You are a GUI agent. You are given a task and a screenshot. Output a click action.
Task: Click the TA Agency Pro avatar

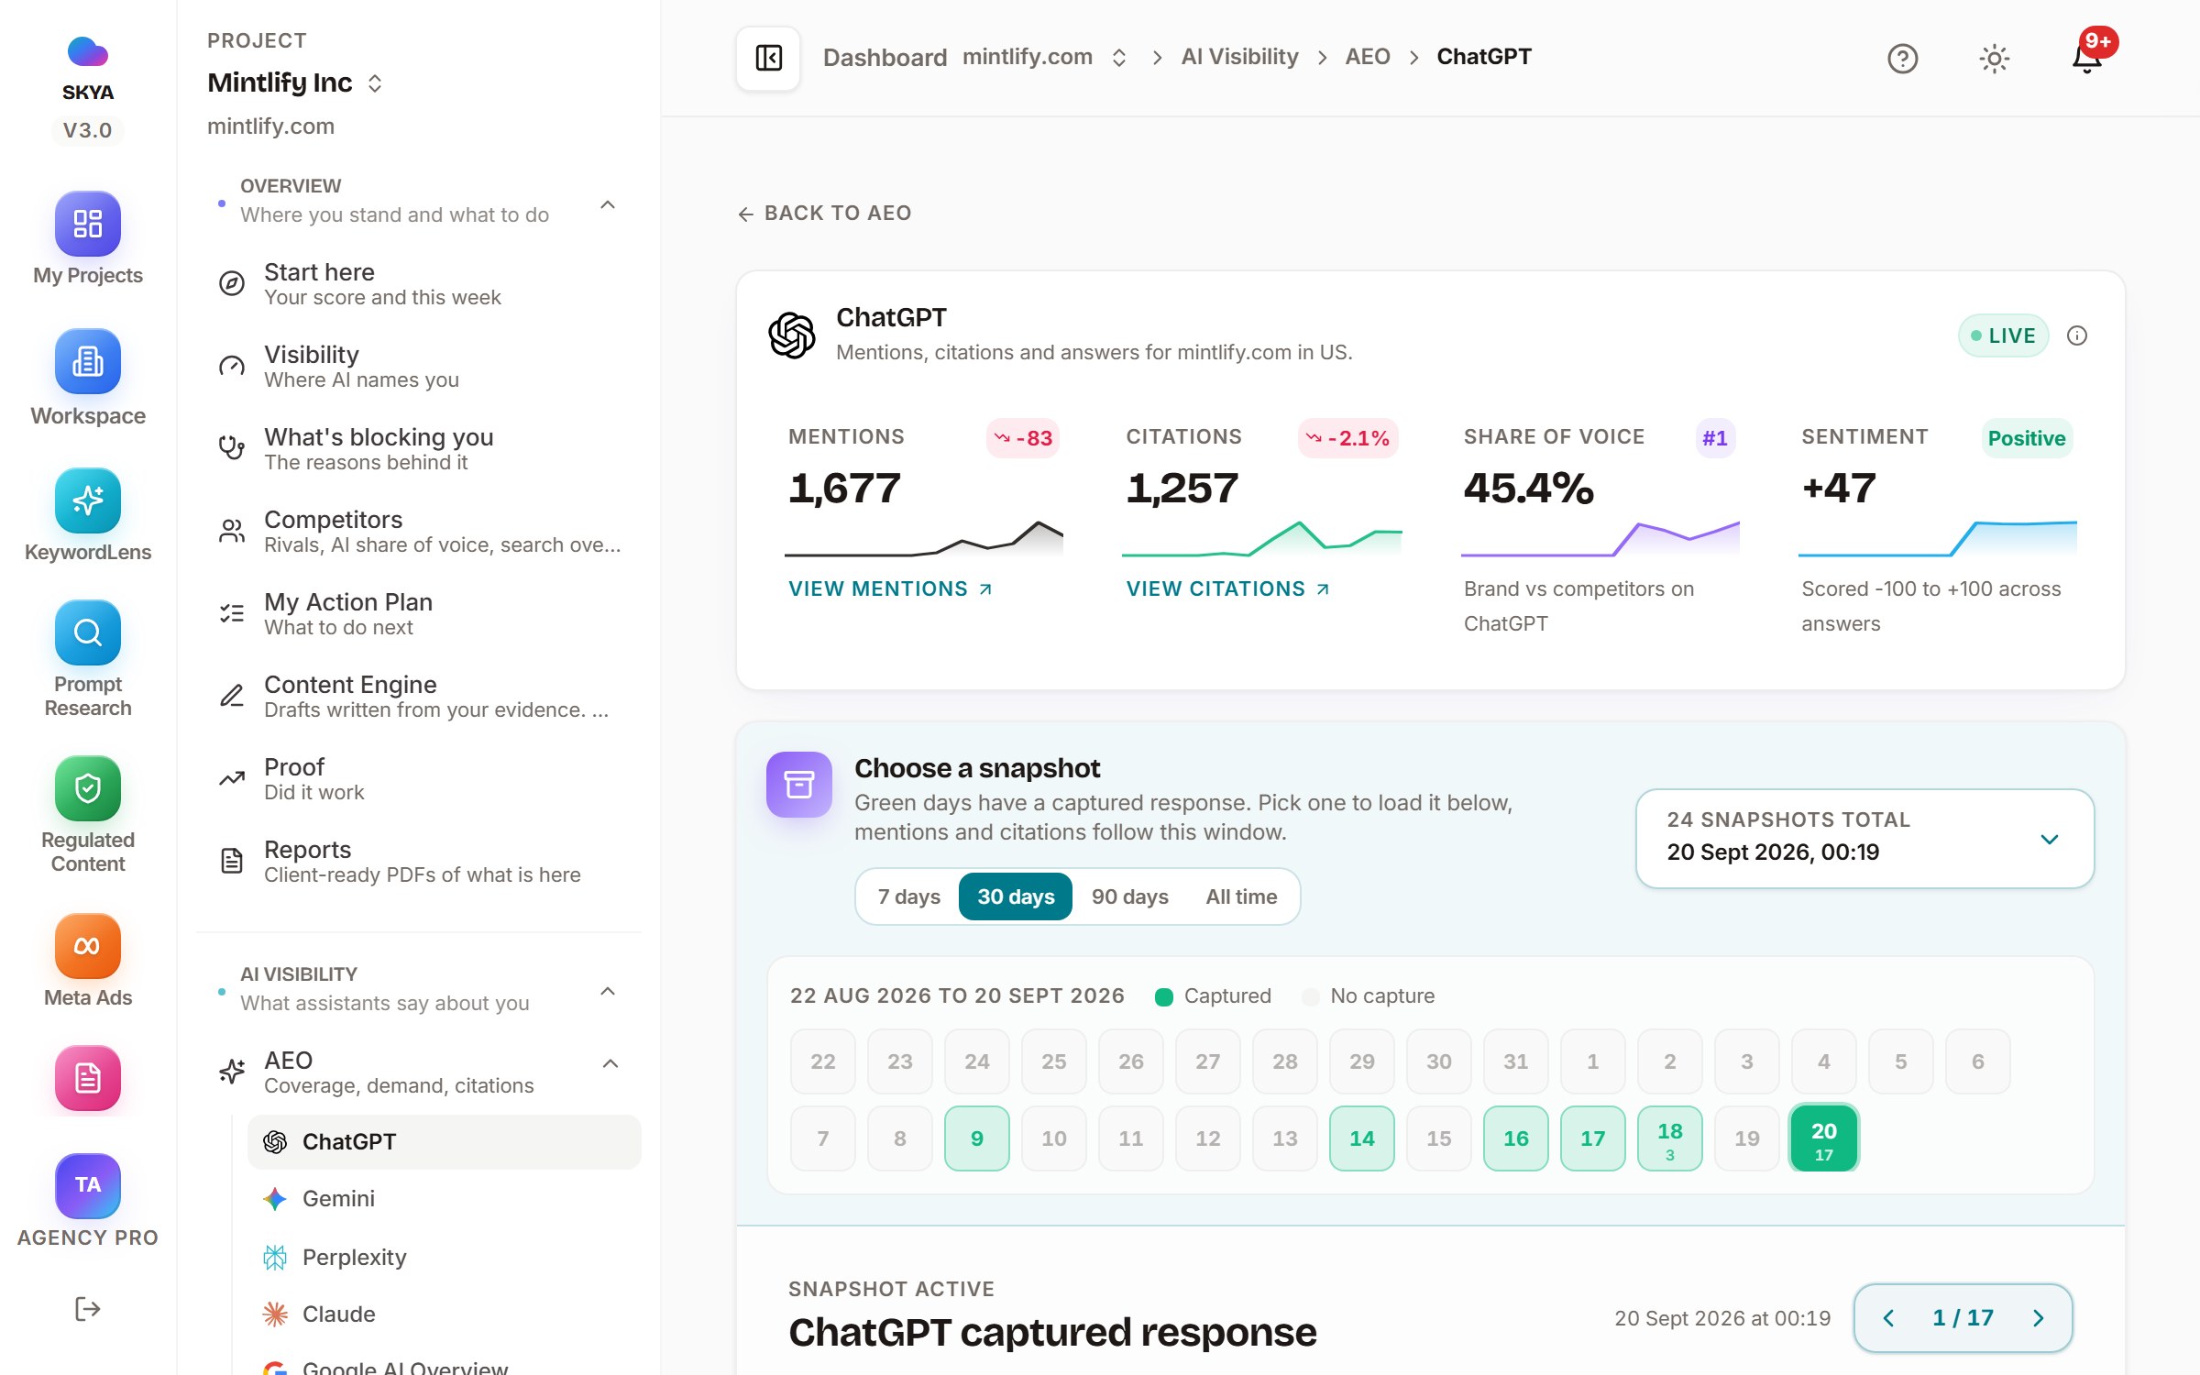coord(87,1184)
